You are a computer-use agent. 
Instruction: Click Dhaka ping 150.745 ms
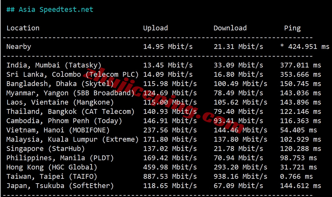[300, 84]
